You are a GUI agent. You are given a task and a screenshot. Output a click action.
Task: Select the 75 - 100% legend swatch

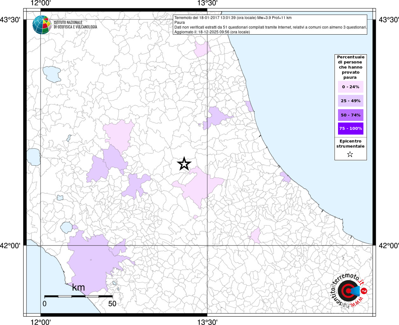pyautogui.click(x=350, y=129)
